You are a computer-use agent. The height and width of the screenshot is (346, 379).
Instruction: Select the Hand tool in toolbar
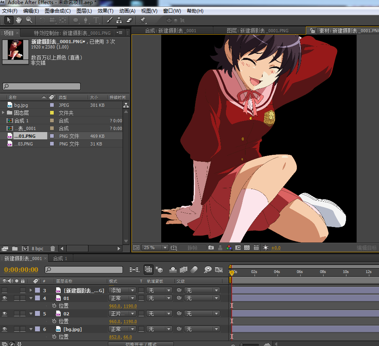point(19,20)
